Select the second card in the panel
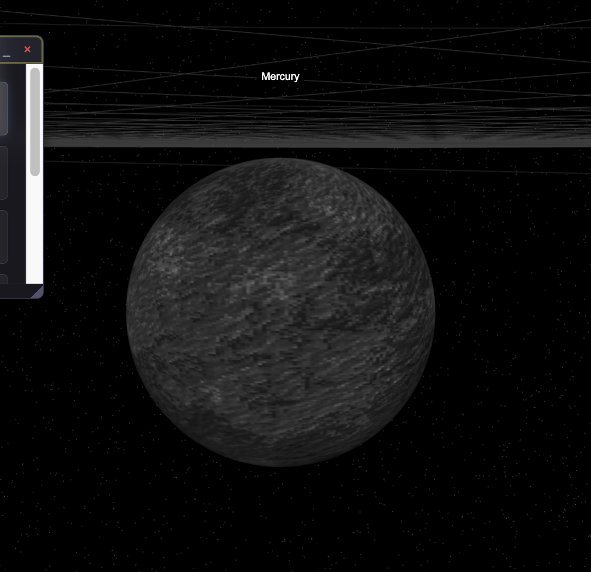 (3, 172)
